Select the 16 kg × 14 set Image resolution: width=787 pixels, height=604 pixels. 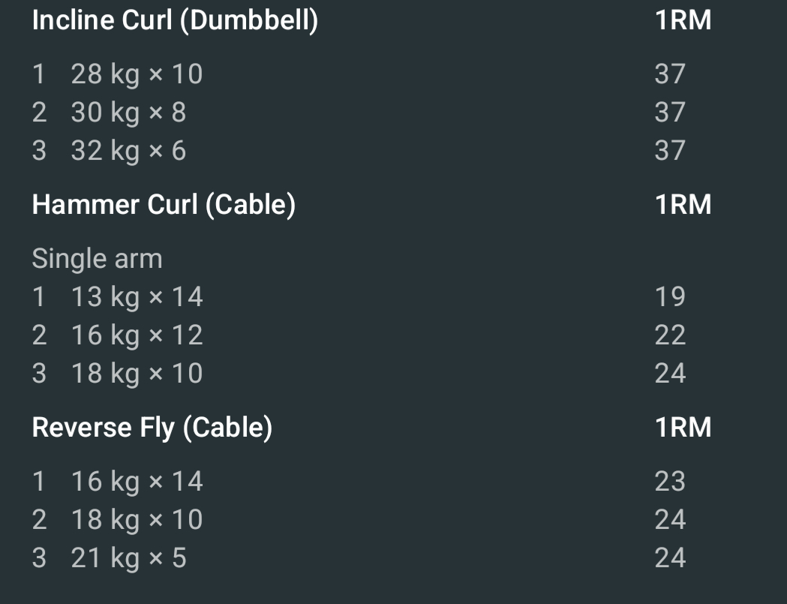tap(137, 481)
